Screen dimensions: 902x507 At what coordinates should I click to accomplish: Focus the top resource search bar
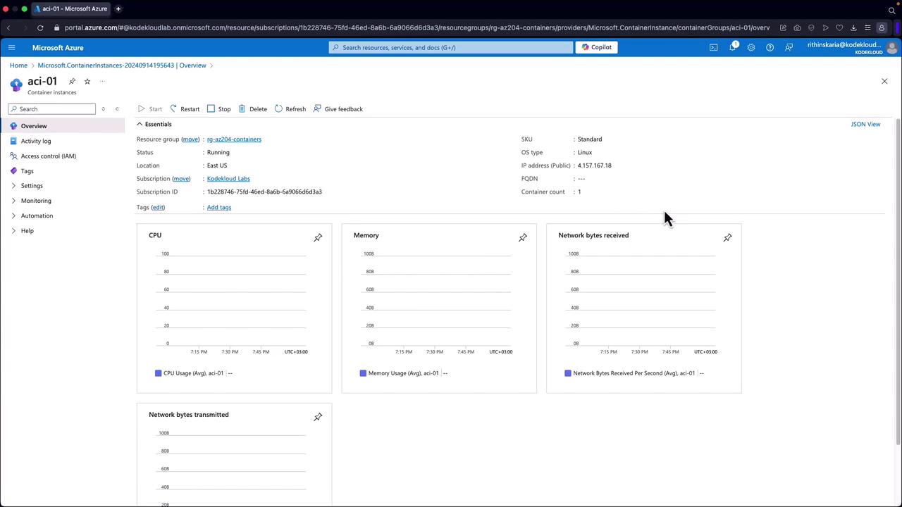click(x=451, y=47)
